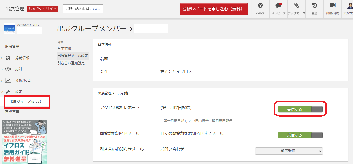Image resolution: width=353 pixels, height=164 pixels.
Task: Expand the 掲載情報 sidebar chevron
Action: pyautogui.click(x=2, y=58)
